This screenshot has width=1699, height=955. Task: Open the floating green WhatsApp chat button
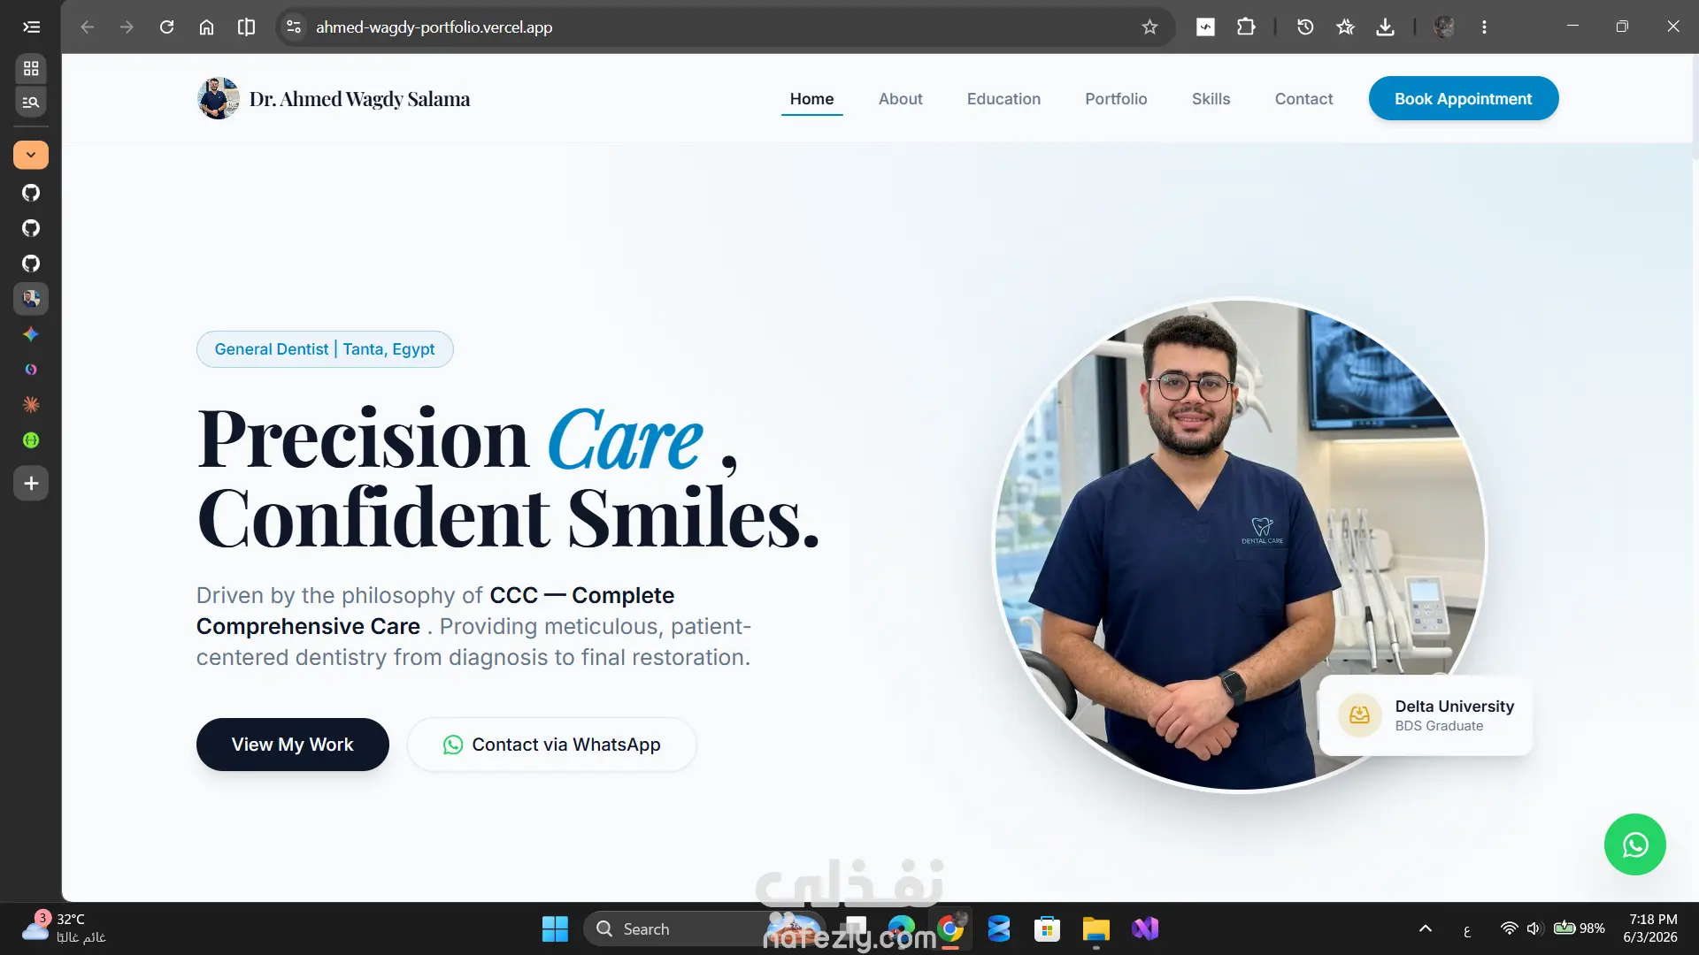coord(1635,844)
